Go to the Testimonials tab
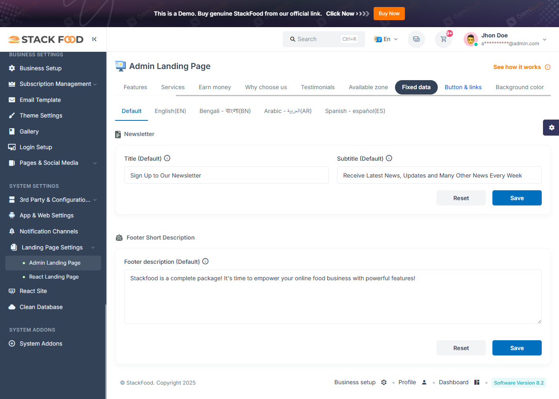The height and width of the screenshot is (399, 559). point(318,87)
